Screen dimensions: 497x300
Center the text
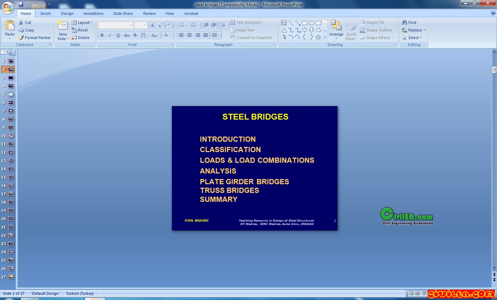(189, 35)
